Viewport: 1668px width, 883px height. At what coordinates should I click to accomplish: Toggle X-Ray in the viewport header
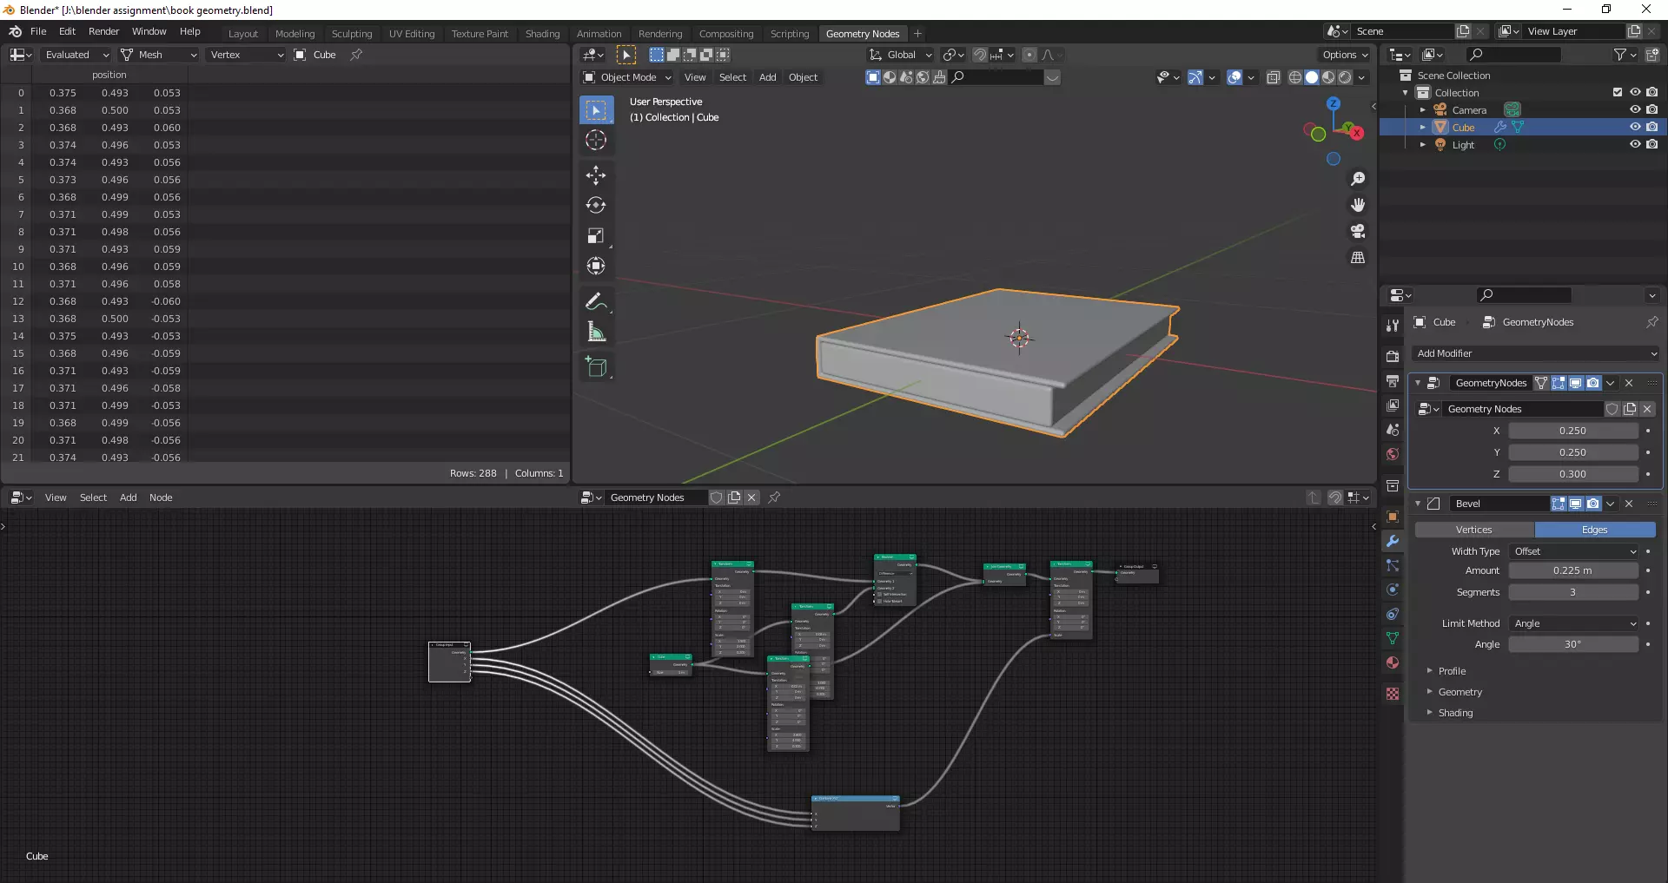1274,77
